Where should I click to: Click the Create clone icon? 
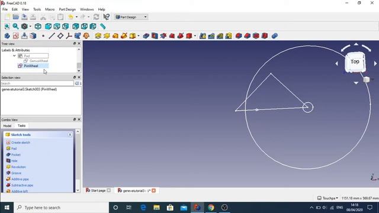click(86, 36)
